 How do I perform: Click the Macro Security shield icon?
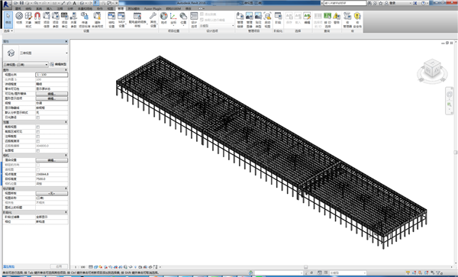[357, 19]
